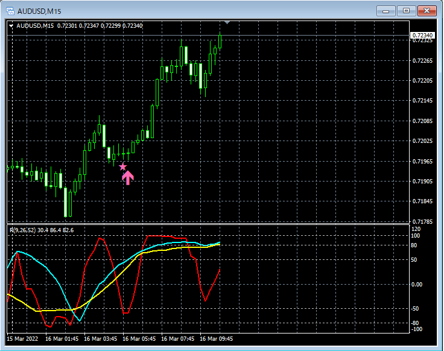The image size is (444, 351).
Task: Minimize the AUDUSD,M15 window
Action: pyautogui.click(x=385, y=11)
